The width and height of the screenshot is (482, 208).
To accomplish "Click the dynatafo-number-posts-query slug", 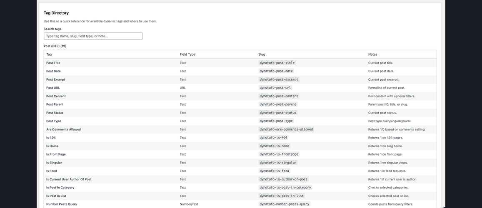I will pyautogui.click(x=285, y=204).
